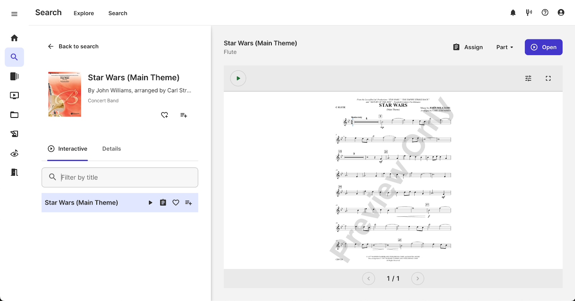This screenshot has width=575, height=301.
Task: Click the 1 / 1 page indicator
Action: (393, 278)
